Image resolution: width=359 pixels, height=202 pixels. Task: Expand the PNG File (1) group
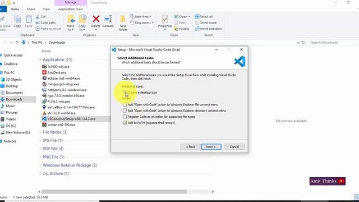40,157
